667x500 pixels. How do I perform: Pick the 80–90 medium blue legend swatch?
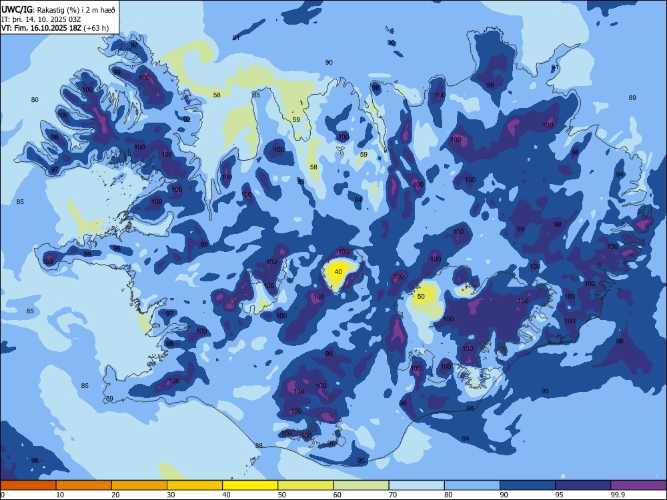[472, 485]
